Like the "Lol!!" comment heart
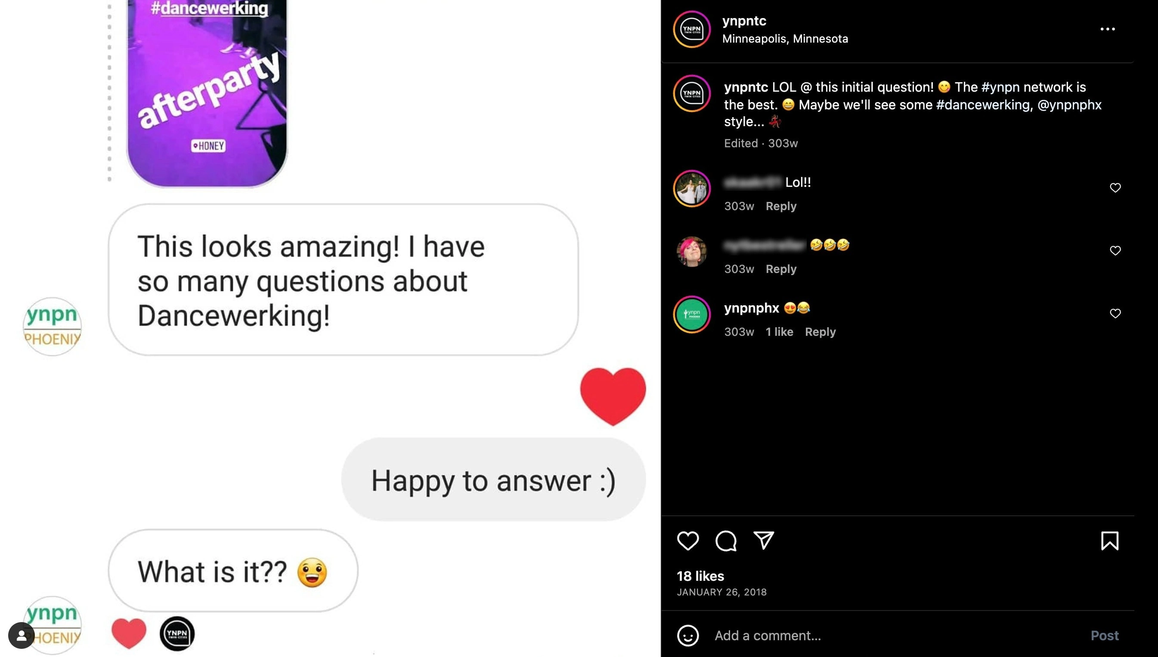This screenshot has width=1158, height=657. tap(1115, 188)
